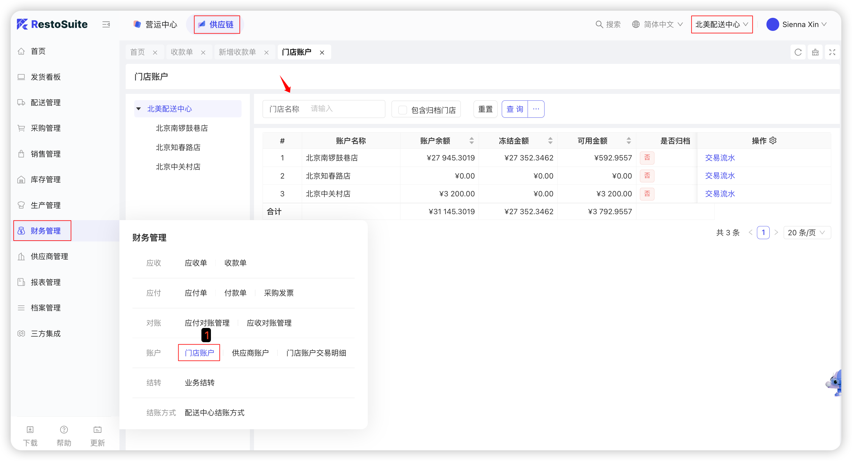Select 北京中关村店 in store tree
Viewport: 852px width, 461px height.
178,167
